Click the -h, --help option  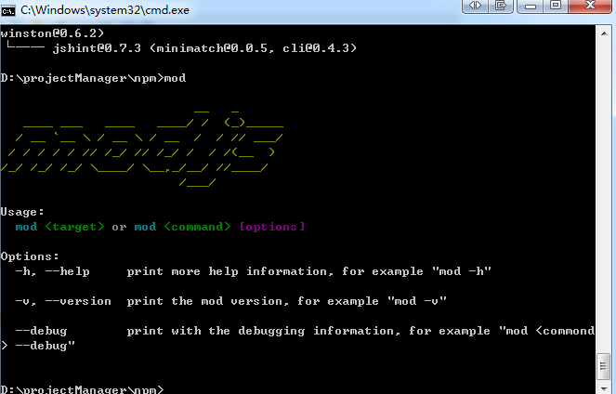pos(52,271)
